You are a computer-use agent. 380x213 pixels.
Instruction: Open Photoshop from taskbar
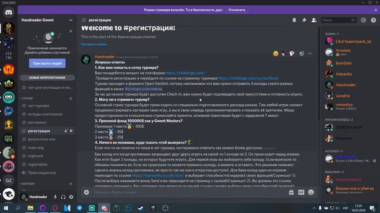128,208
